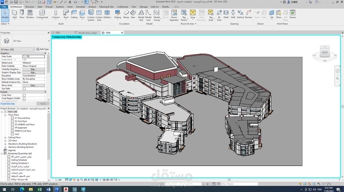Pick the Curtain System tool
Image resolution: width=344 pixels, height=192 pixels.
[x=91, y=15]
